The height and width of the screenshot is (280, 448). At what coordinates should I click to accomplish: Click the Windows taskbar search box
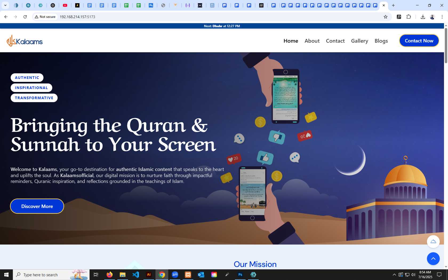coord(51,275)
